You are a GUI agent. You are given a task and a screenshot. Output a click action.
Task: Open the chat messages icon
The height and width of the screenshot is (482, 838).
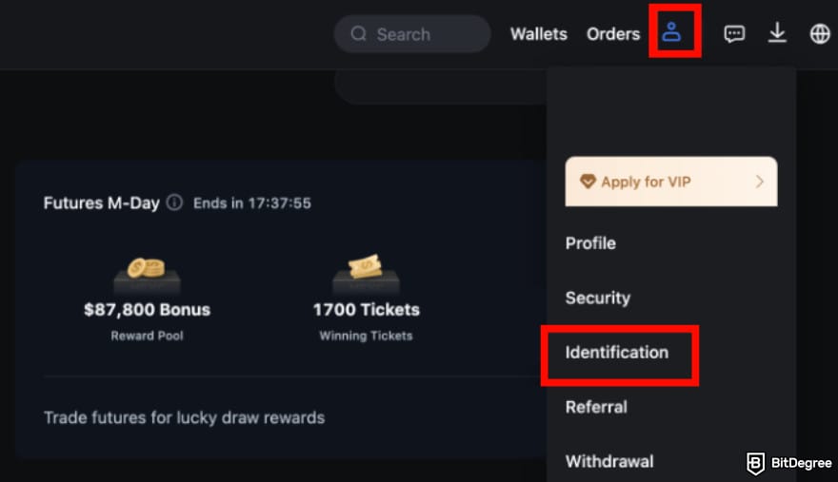pos(734,34)
